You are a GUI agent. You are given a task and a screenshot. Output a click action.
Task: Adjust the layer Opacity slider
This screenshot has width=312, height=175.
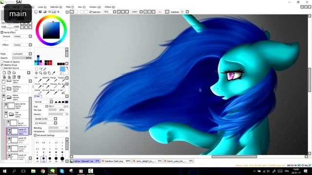(22, 58)
